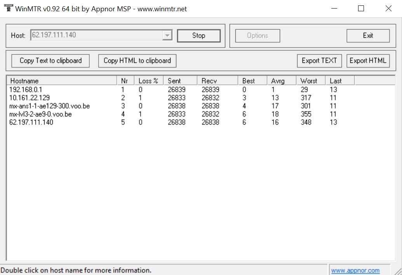Exit the WinMTR application
Image resolution: width=402 pixels, height=275 pixels.
coord(368,36)
